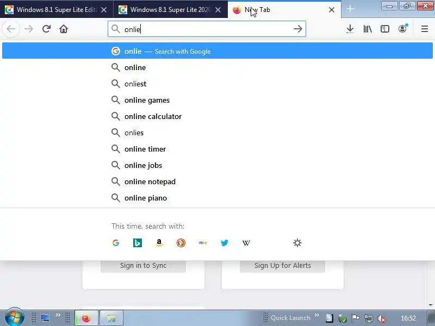
Task: Close the Windows 8.1 Super Lite Edit tab
Action: pos(104,10)
